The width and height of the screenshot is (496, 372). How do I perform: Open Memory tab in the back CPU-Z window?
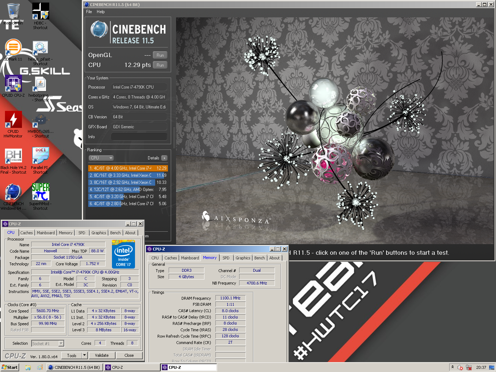click(66, 233)
